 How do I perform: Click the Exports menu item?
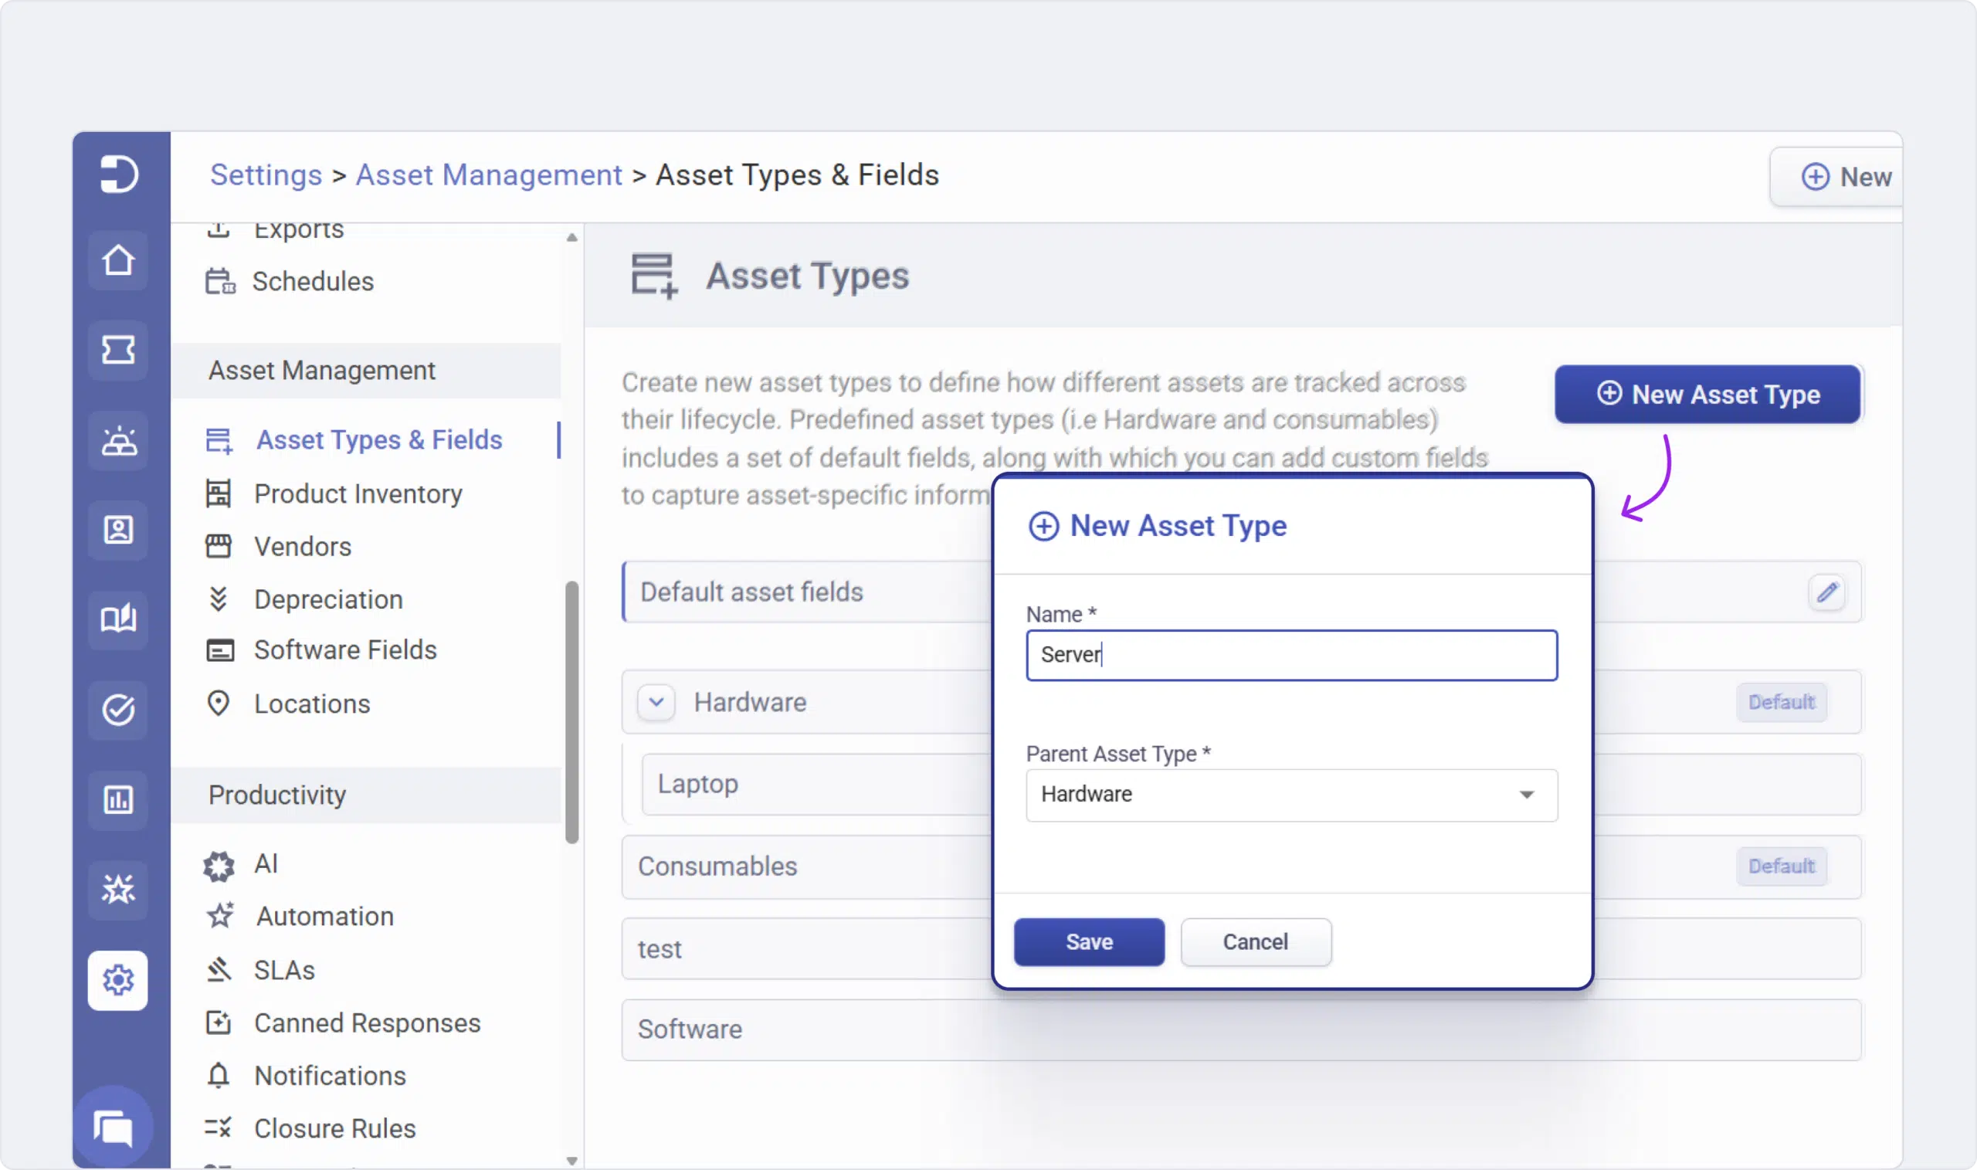click(x=298, y=230)
